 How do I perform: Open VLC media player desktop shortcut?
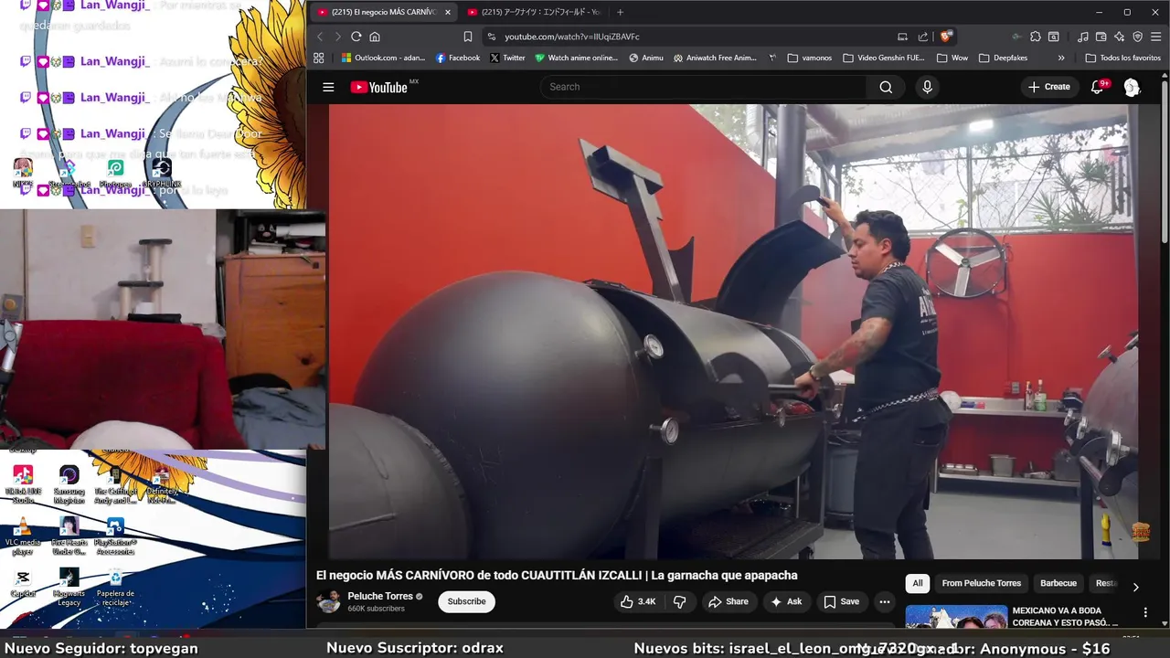(x=23, y=536)
